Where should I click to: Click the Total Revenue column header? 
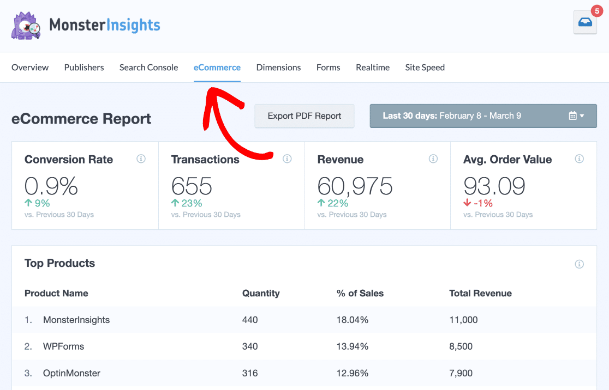coord(480,294)
